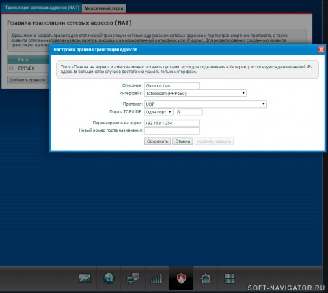This screenshot has width=328, height=293.
Task: Switch to the Межсетевой экран tab
Action: click(104, 8)
